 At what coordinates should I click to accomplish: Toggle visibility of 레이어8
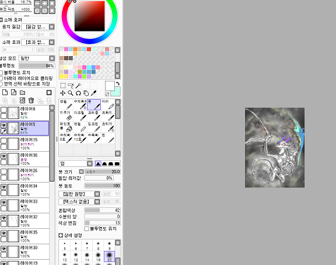pos(3,110)
